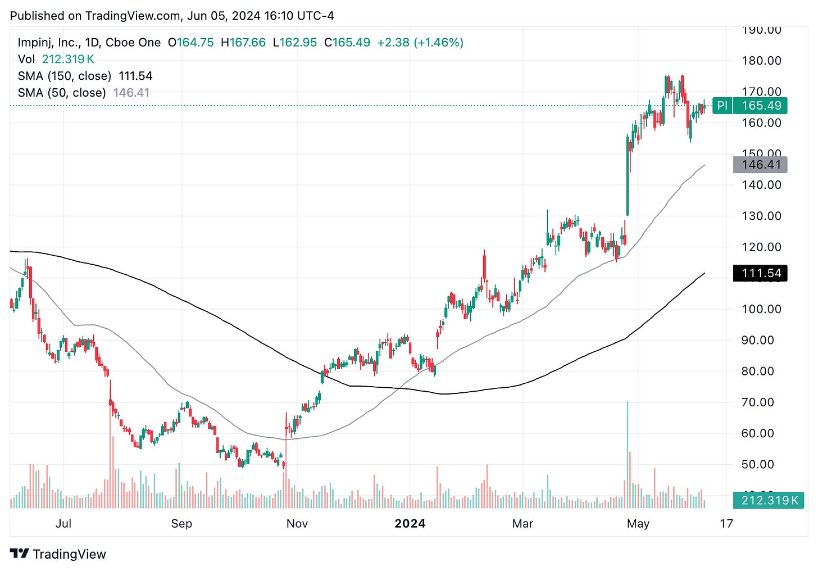Click the L162.95 low price value

[295, 43]
